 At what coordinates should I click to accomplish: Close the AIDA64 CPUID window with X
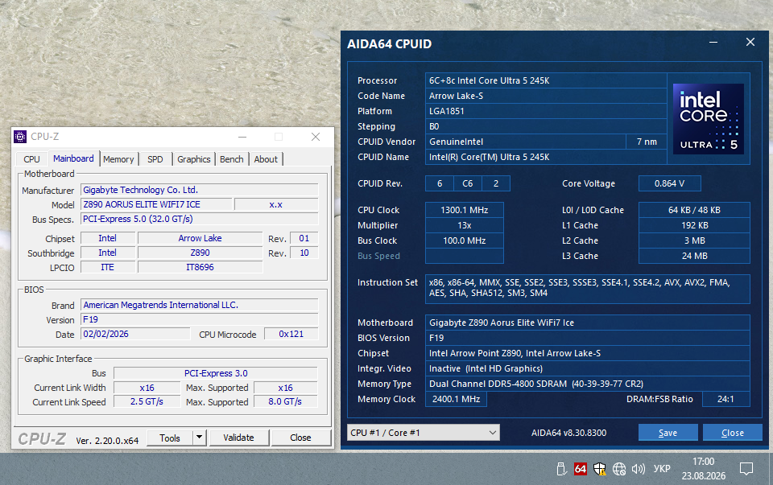pyautogui.click(x=750, y=43)
